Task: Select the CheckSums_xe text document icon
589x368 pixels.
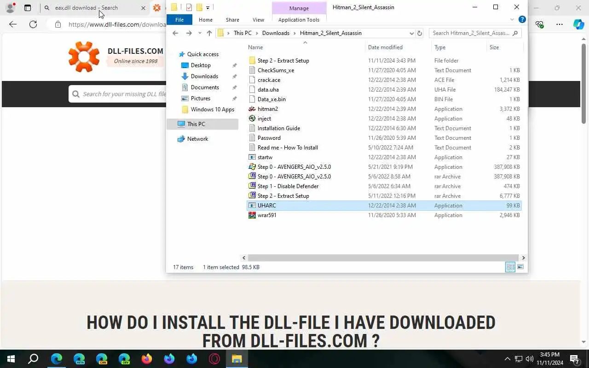Action: pos(252,70)
